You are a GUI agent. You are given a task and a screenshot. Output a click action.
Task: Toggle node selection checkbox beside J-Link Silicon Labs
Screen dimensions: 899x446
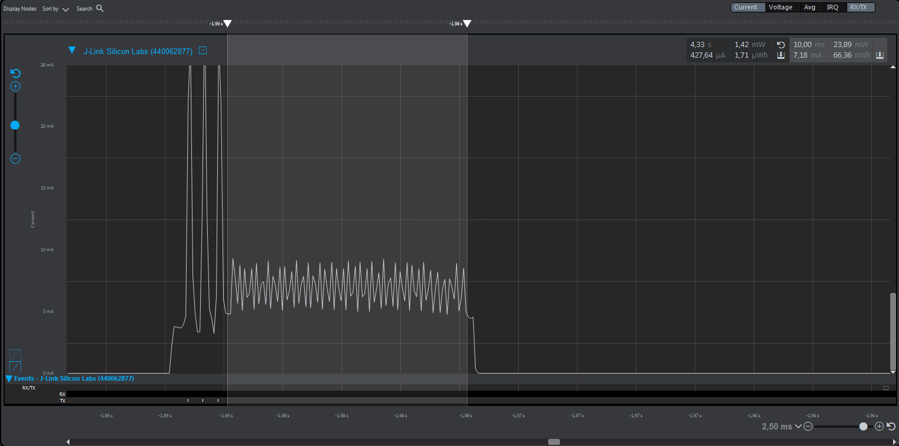click(x=203, y=51)
